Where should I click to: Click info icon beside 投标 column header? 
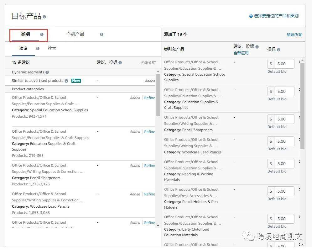278,50
